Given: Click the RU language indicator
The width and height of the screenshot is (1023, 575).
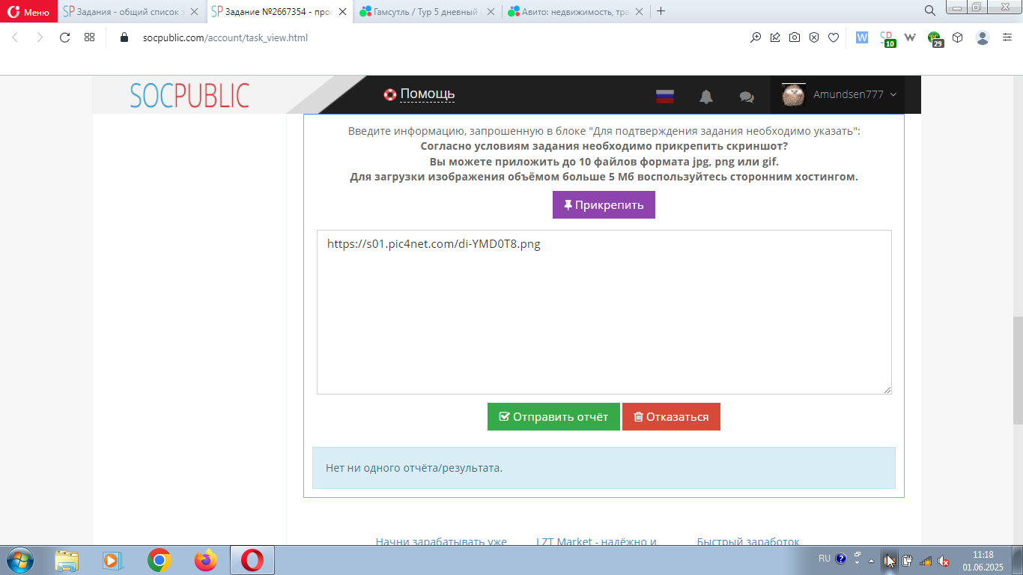Looking at the screenshot, I should click(x=824, y=559).
